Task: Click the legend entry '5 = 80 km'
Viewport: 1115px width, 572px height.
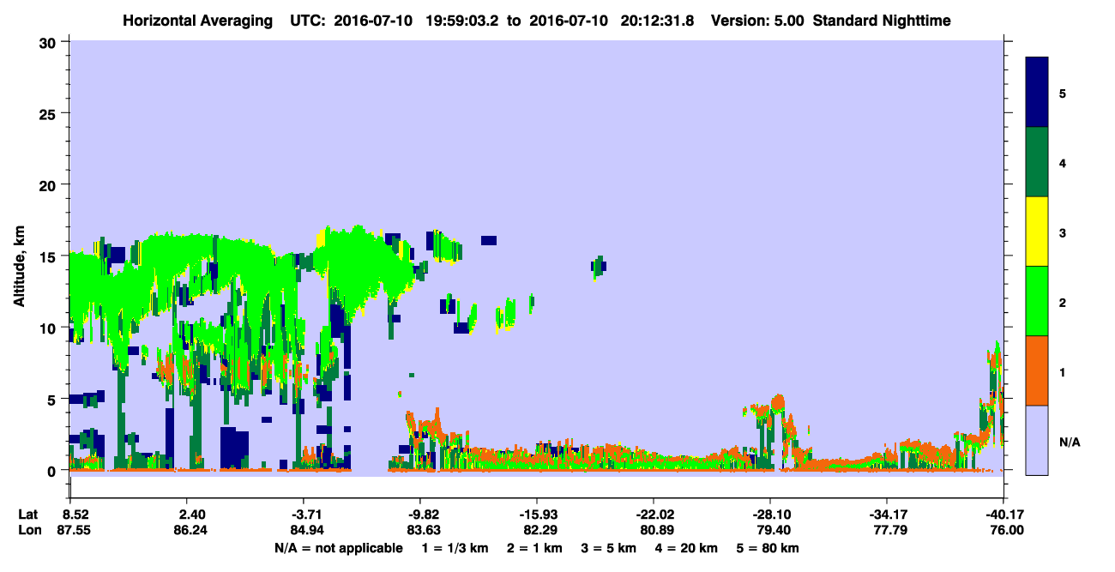Action: (x=768, y=548)
